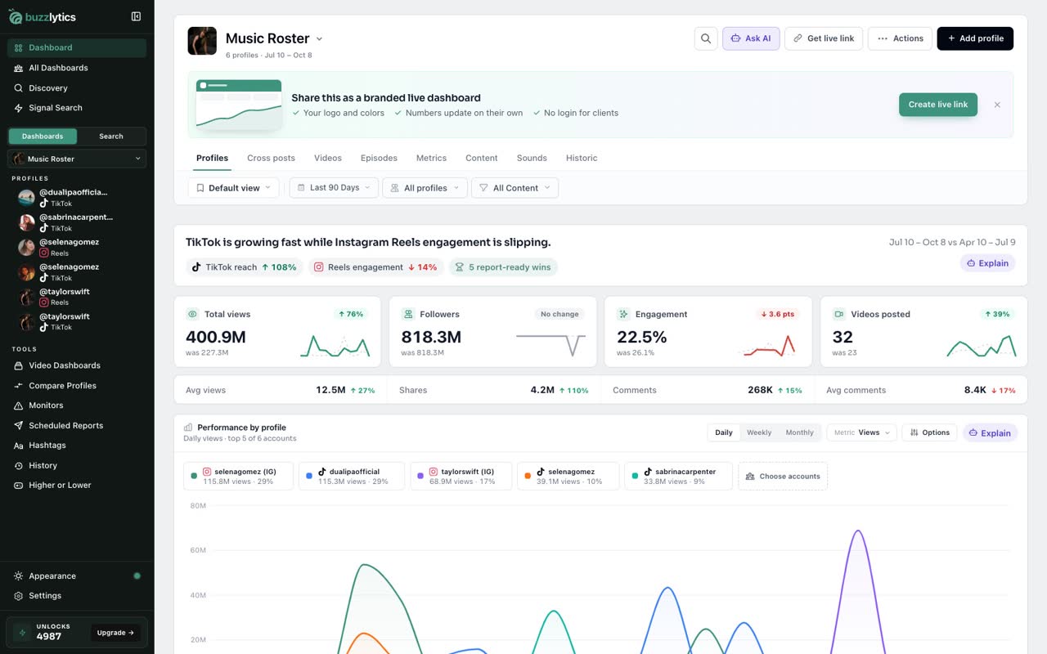Open the Last 90 Days dropdown

click(334, 188)
